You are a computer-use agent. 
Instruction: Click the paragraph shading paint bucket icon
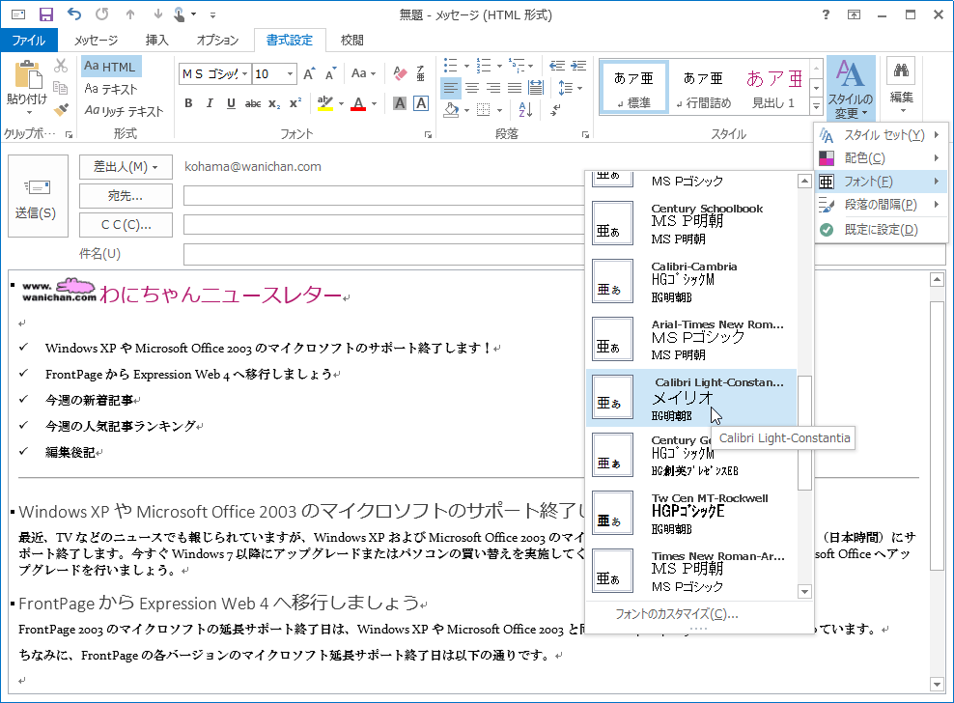click(451, 110)
